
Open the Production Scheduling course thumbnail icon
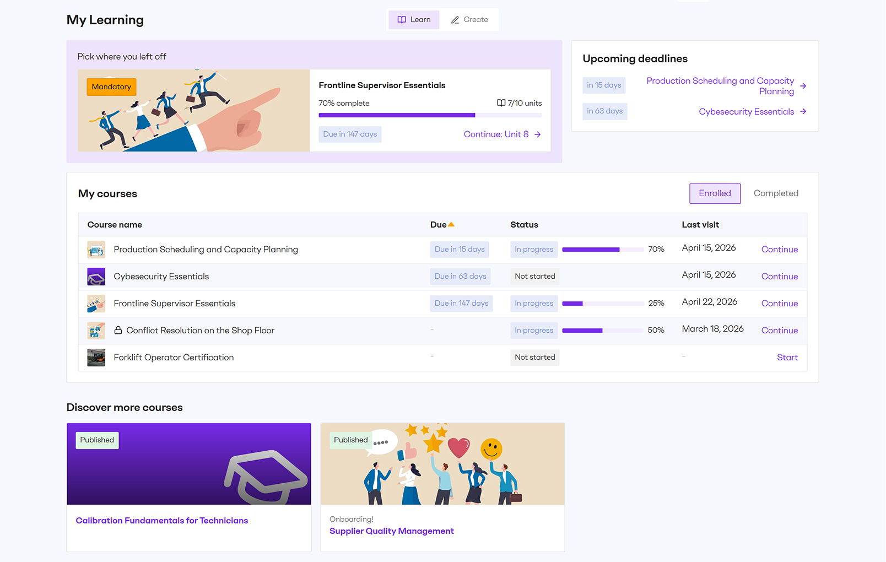click(96, 249)
